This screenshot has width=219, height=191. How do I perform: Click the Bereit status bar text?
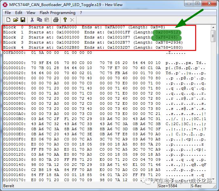pos(9,186)
